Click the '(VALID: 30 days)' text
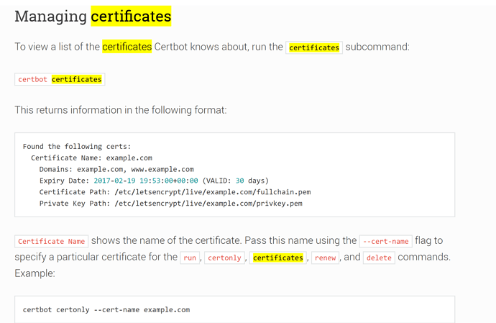This screenshot has width=496, height=323. [x=235, y=181]
